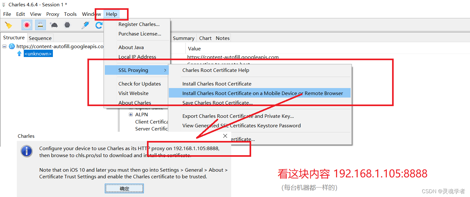
Task: Click the info icon in Charles dialog
Action: [27, 151]
